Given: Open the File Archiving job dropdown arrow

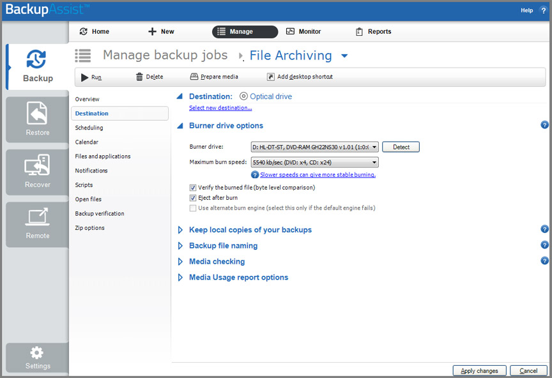Looking at the screenshot, I should (x=344, y=56).
